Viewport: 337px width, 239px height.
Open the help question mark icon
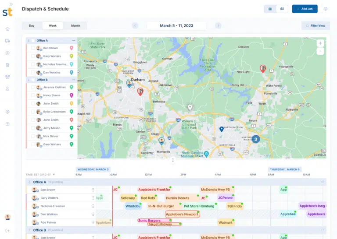[7, 124]
